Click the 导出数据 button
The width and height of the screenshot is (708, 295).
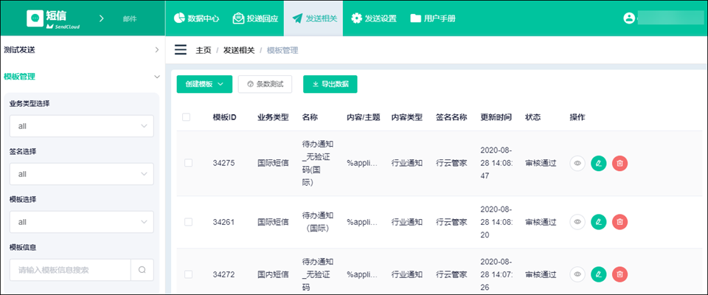coord(330,84)
